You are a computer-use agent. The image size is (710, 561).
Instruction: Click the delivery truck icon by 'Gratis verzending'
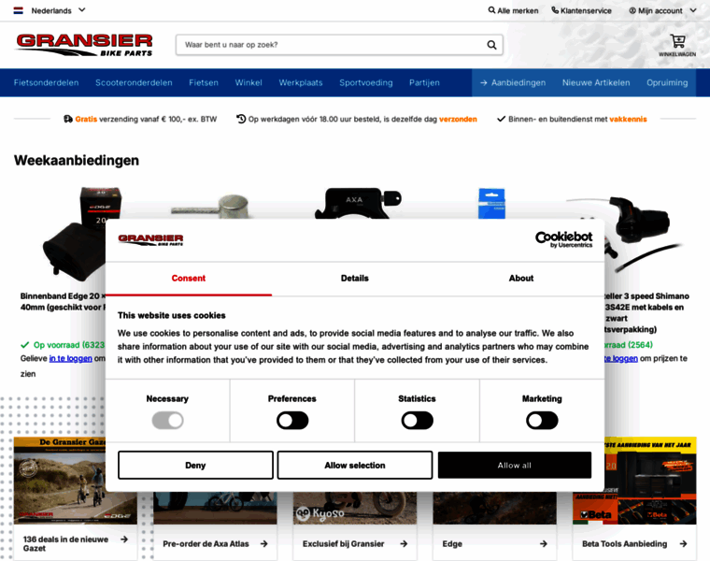pyautogui.click(x=68, y=119)
